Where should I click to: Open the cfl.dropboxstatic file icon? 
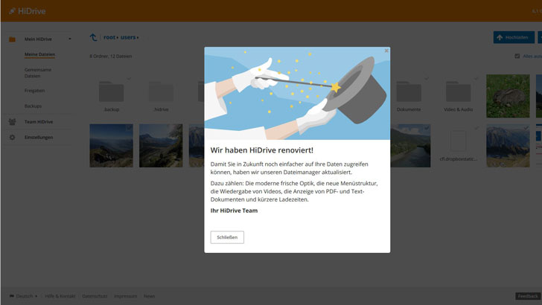point(459,141)
